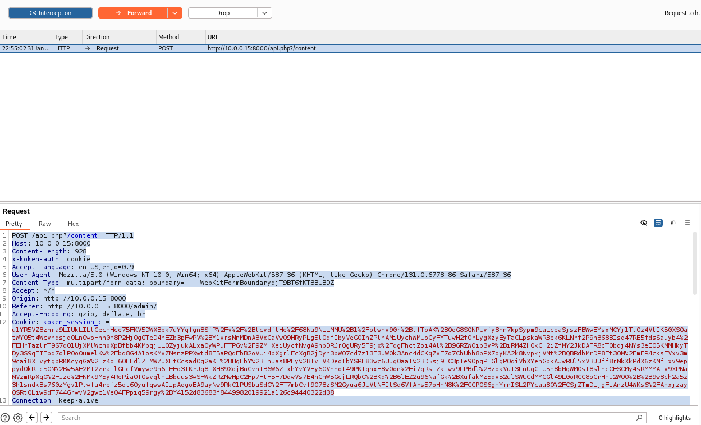Drop the intercepted request

[223, 13]
